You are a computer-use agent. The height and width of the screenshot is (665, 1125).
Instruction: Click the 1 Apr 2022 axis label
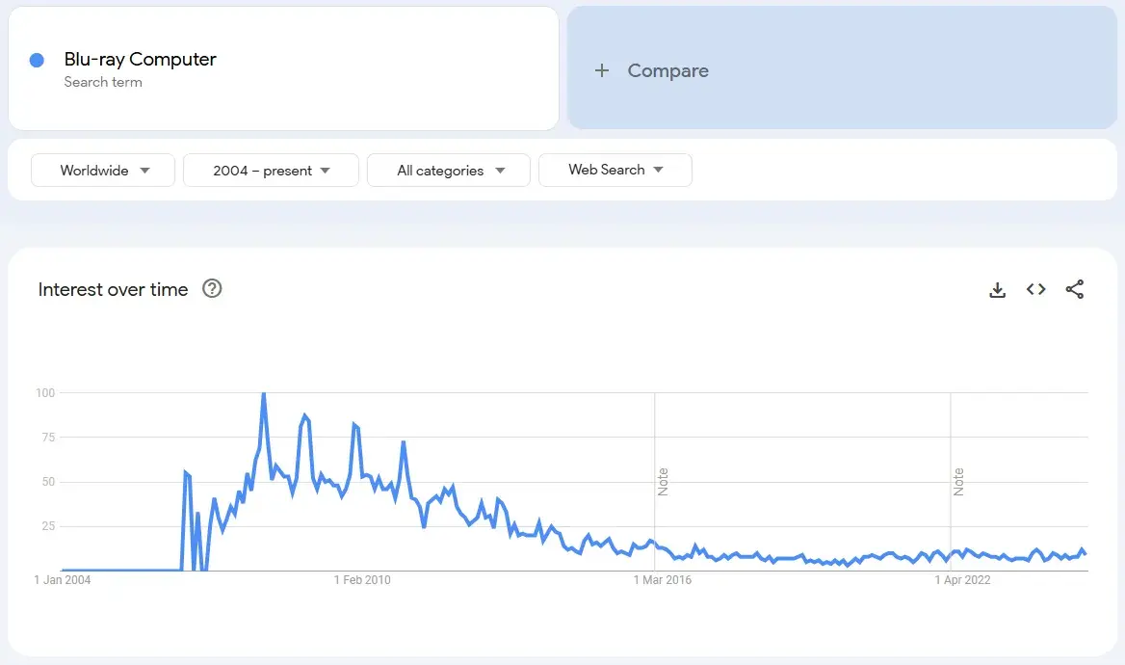point(963,580)
